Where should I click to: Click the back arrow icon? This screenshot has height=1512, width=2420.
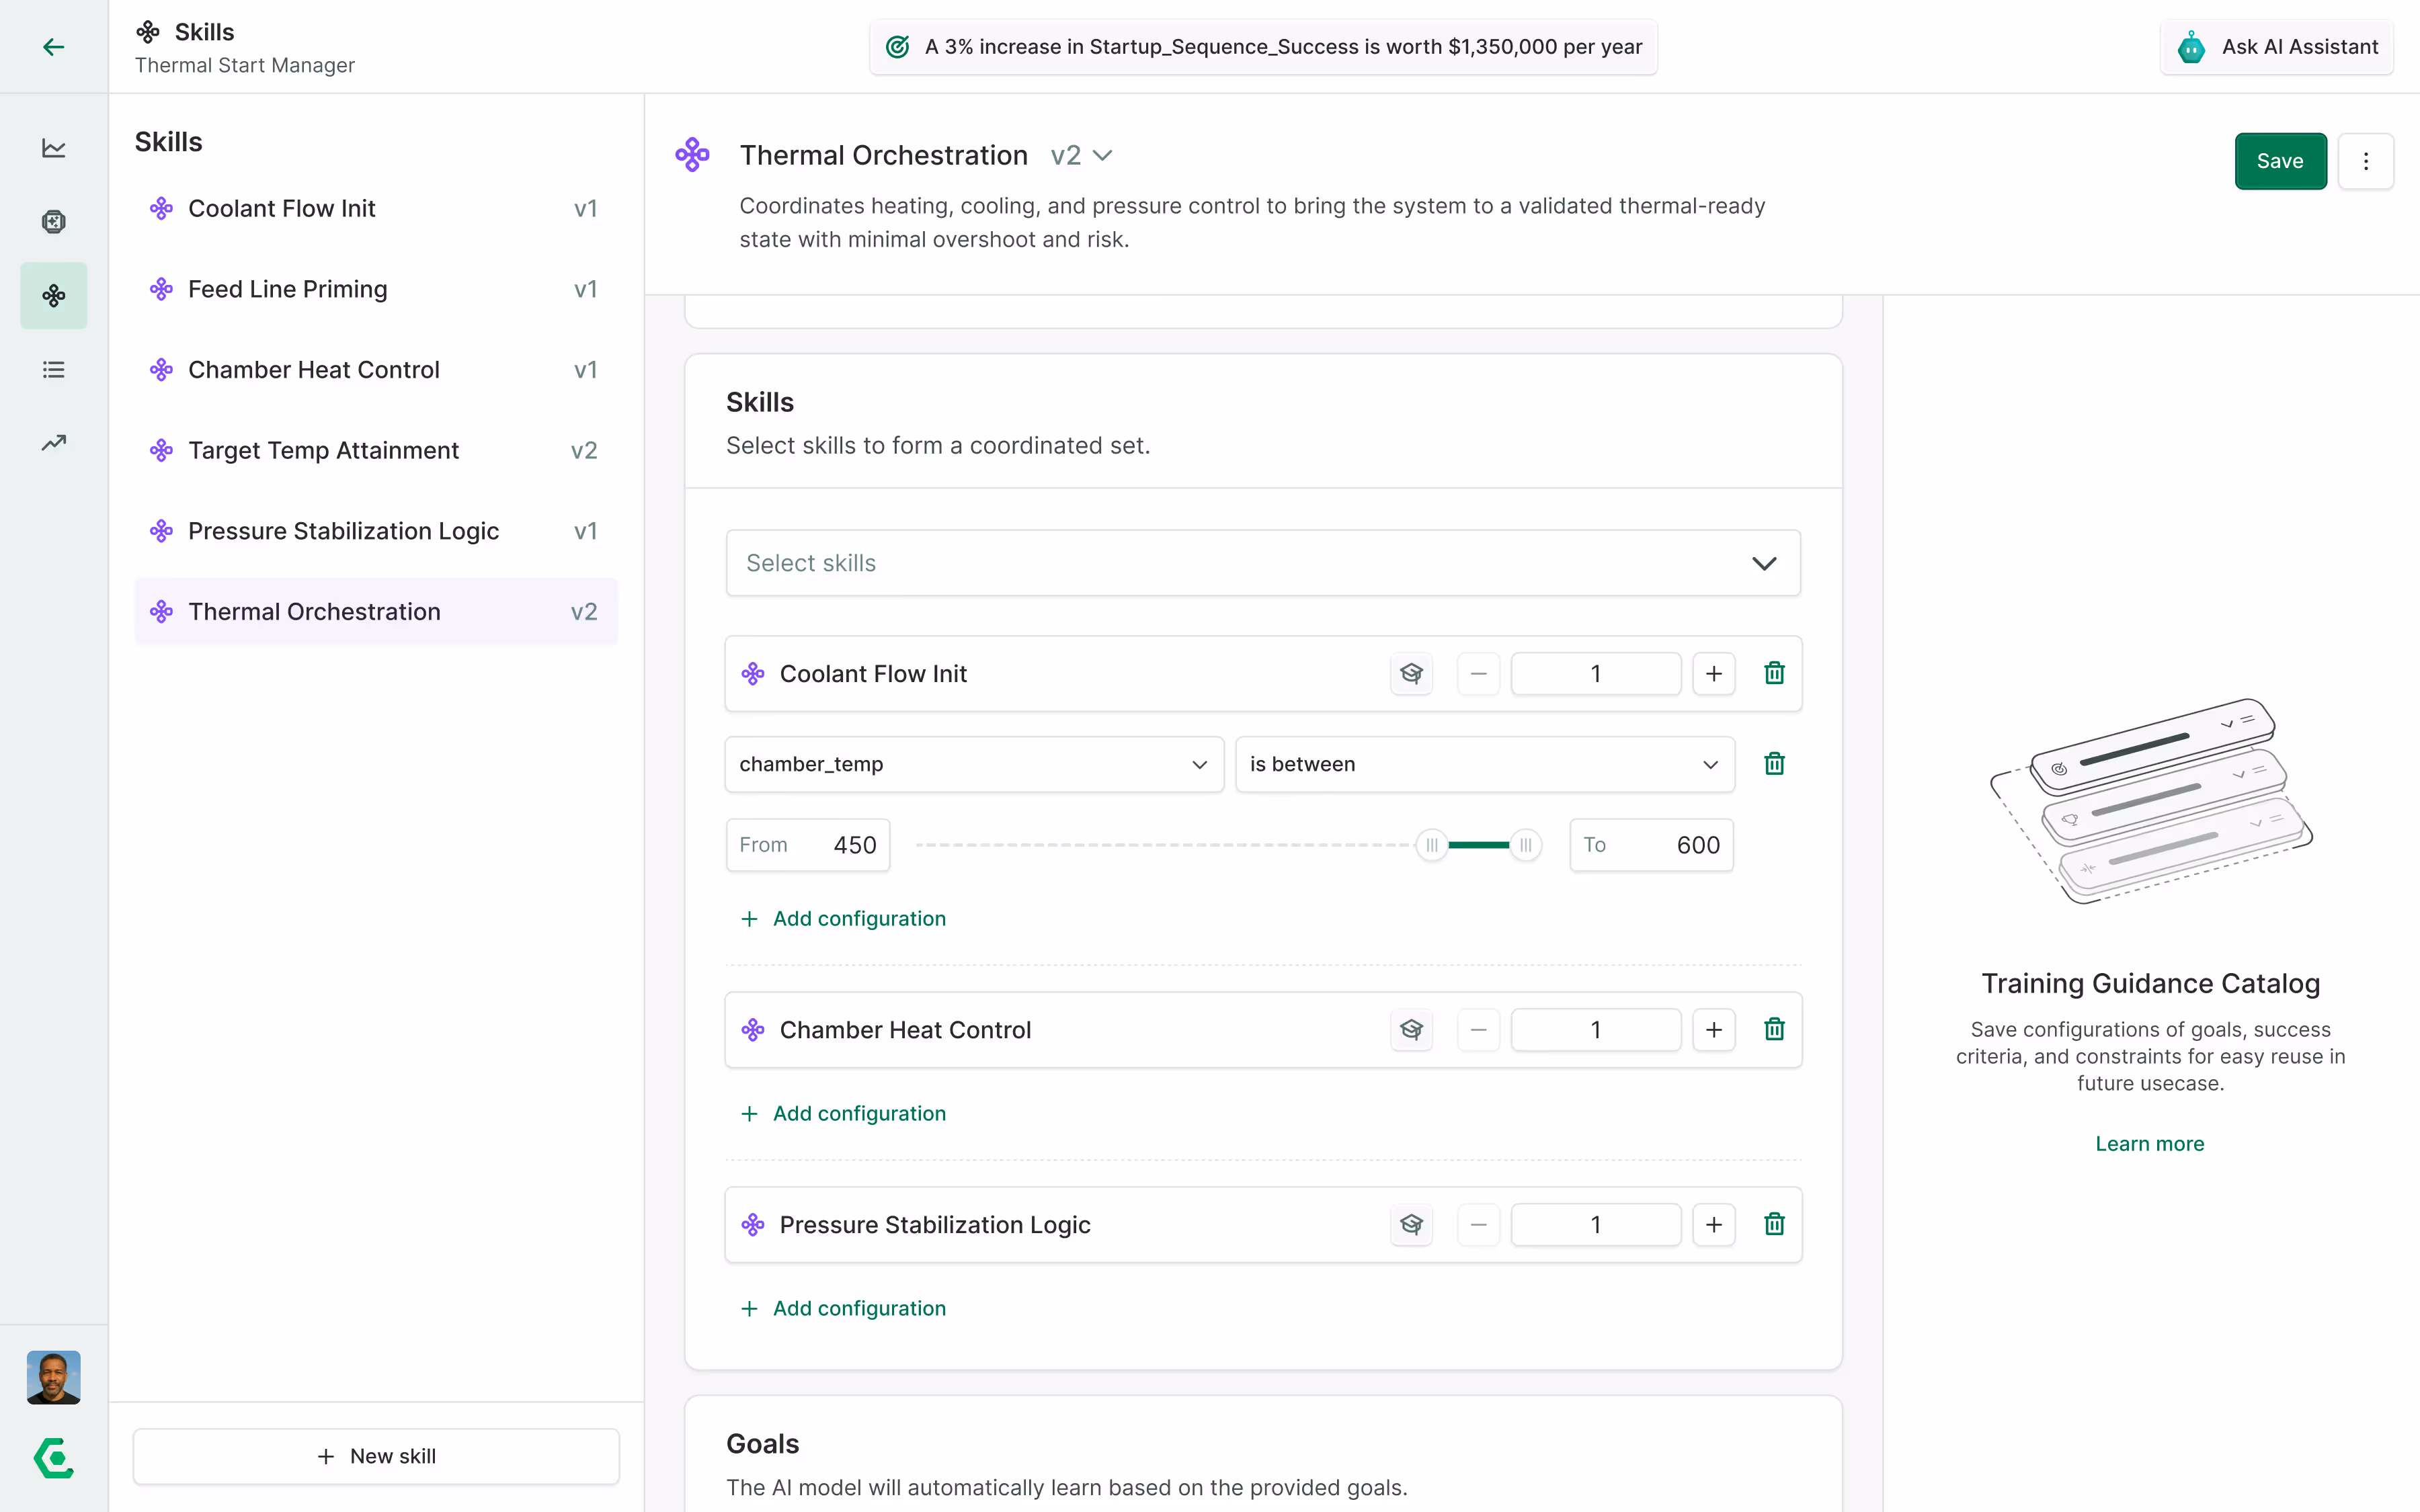54,47
